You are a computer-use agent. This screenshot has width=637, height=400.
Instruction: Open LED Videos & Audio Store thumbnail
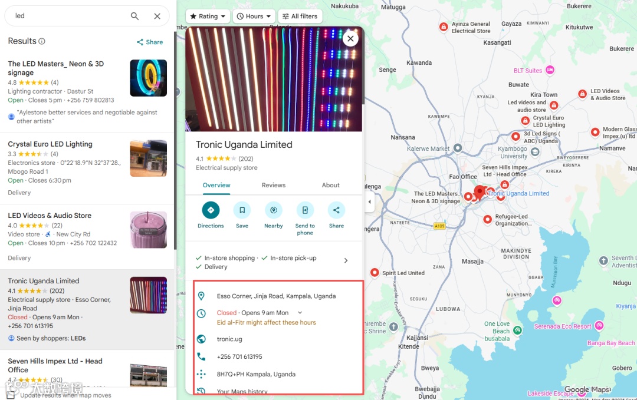click(x=148, y=230)
